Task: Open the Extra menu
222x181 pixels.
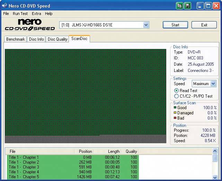Action: pyautogui.click(x=36, y=14)
